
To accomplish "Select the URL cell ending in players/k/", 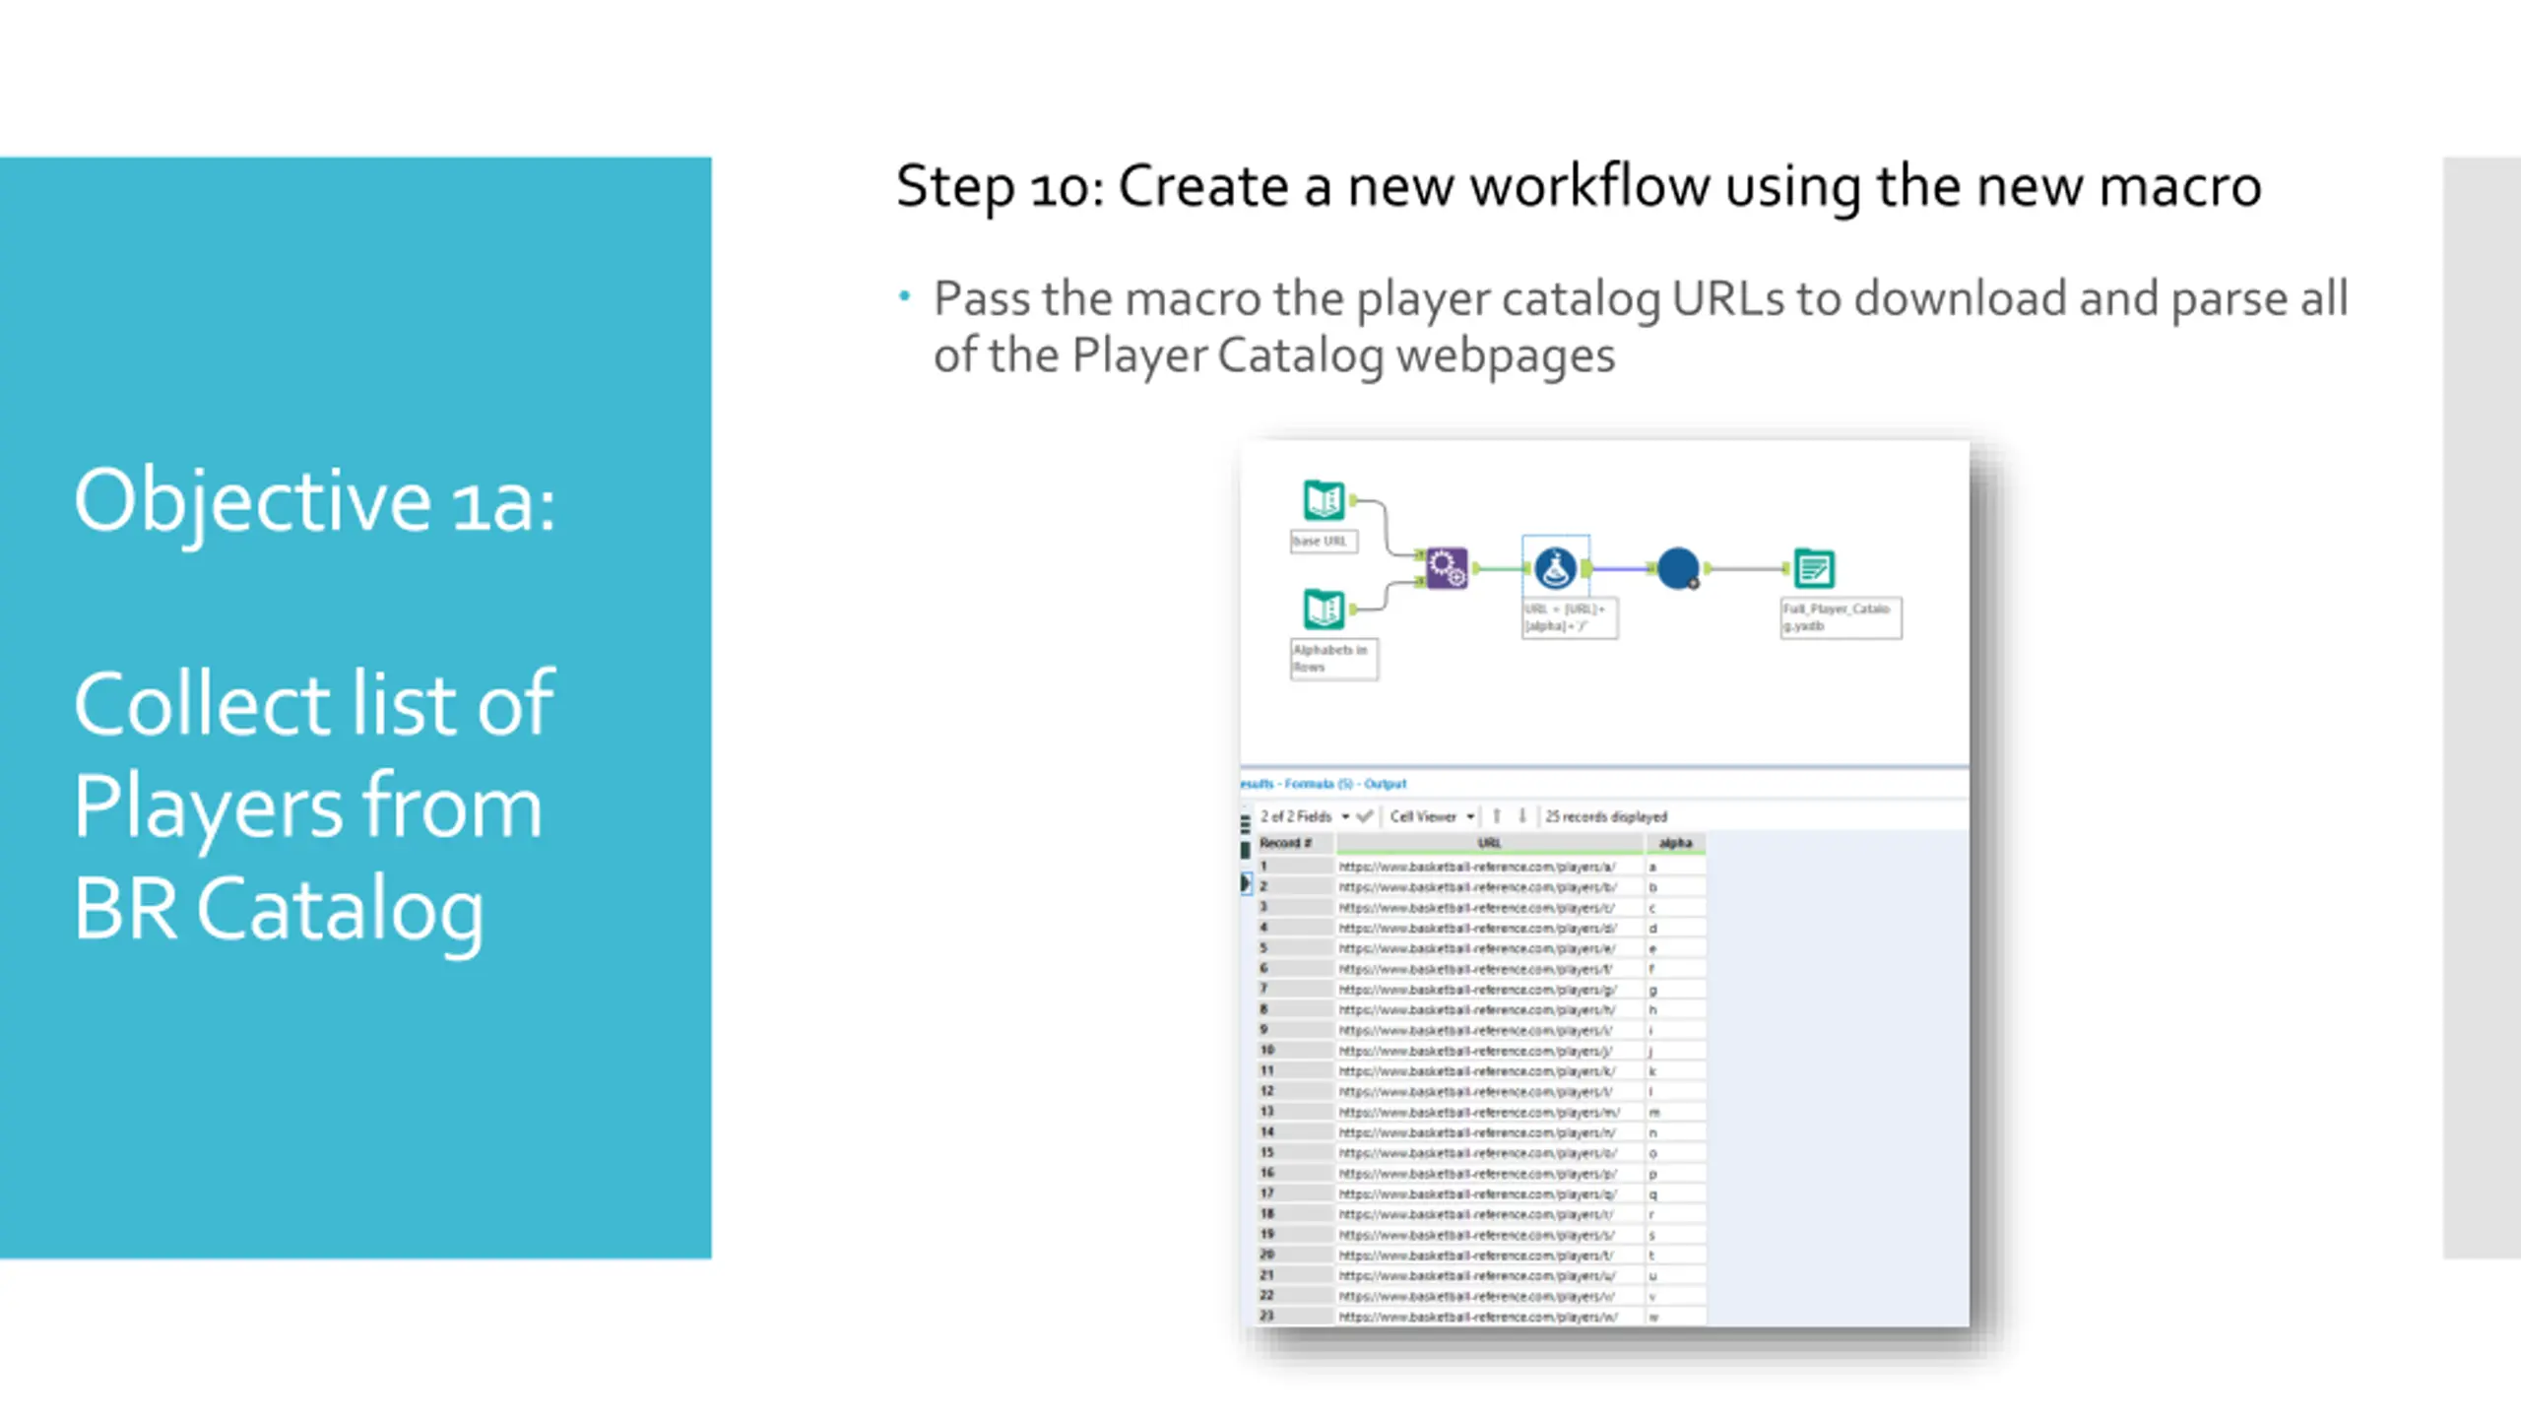I will tap(1489, 1071).
